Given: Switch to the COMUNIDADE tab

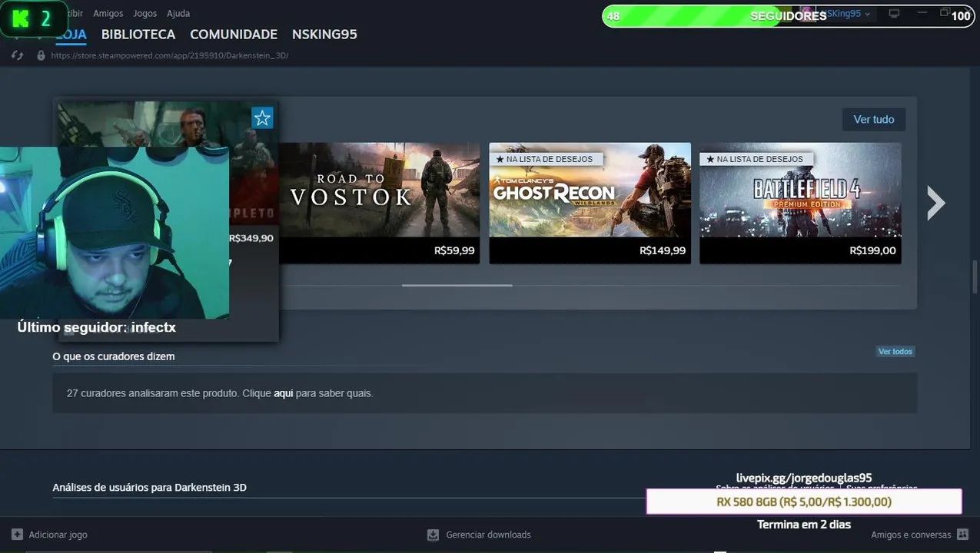Looking at the screenshot, I should point(234,35).
